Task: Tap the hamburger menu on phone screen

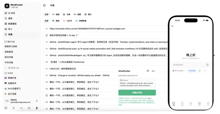Action: (x=172, y=26)
